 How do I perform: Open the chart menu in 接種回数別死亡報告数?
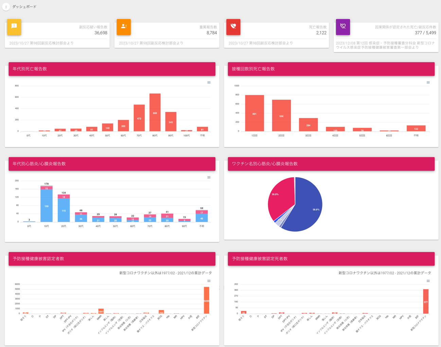[x=428, y=83]
